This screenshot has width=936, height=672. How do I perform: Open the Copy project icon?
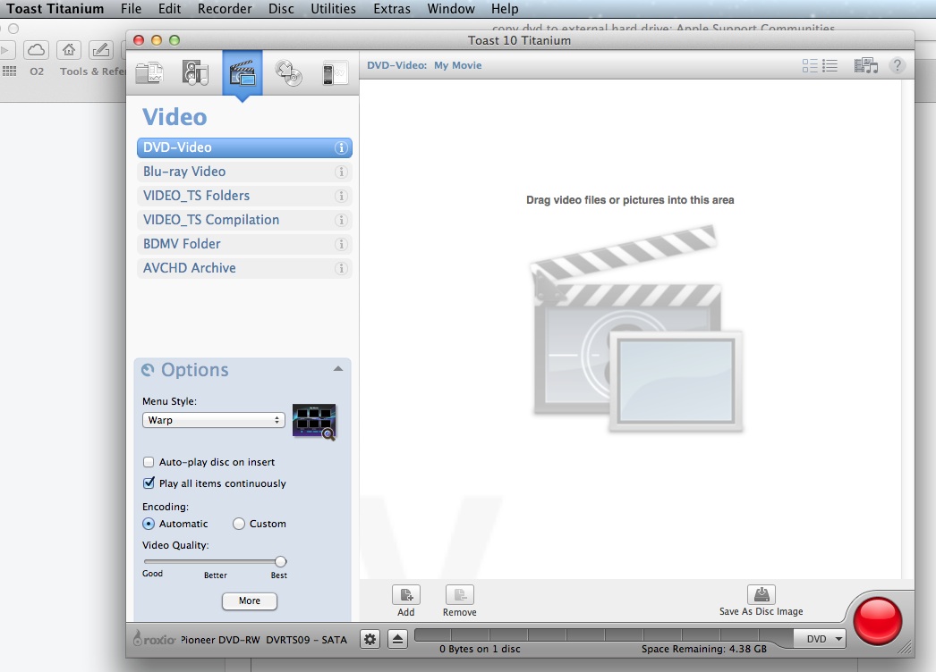288,72
